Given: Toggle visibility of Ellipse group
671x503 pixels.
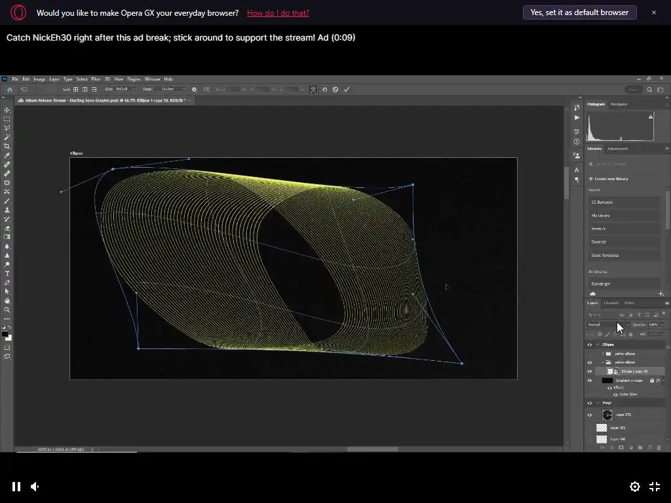Looking at the screenshot, I should [590, 345].
